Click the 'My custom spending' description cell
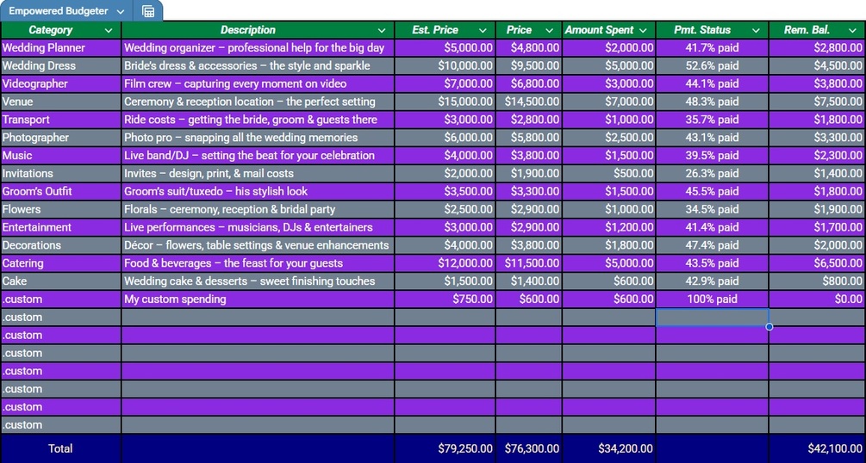 tap(258, 299)
